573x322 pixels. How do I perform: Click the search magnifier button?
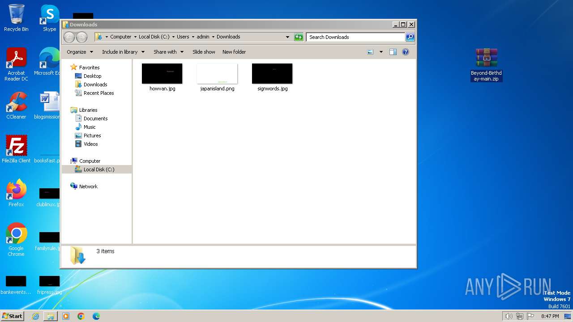click(x=410, y=37)
